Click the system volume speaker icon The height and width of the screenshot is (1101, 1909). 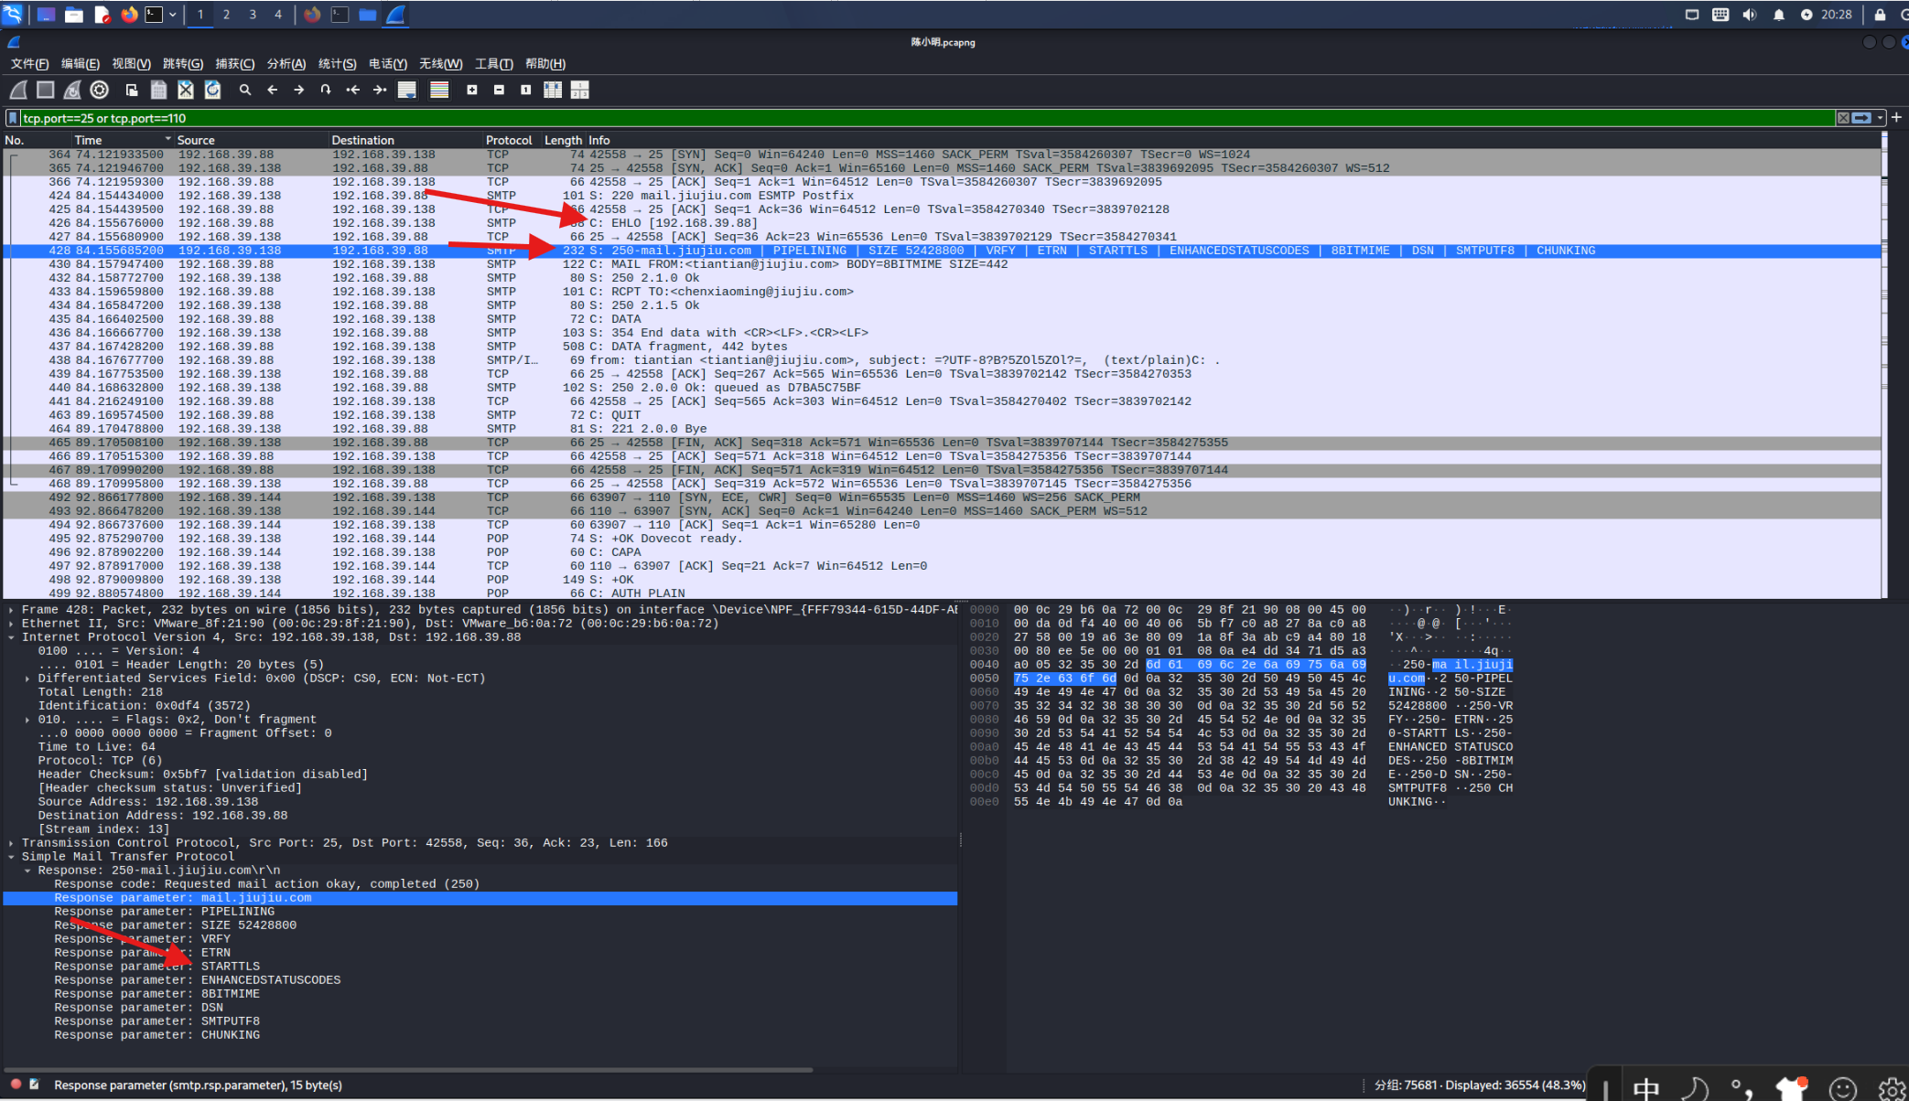(x=1749, y=15)
